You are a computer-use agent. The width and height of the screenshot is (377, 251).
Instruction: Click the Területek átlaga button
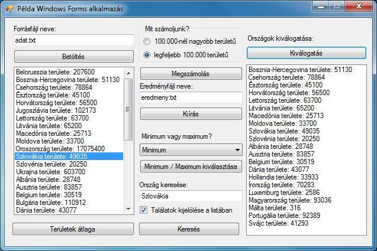[73, 229]
